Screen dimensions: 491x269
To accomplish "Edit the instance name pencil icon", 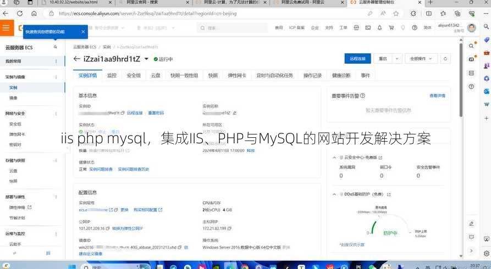I will [x=235, y=113].
